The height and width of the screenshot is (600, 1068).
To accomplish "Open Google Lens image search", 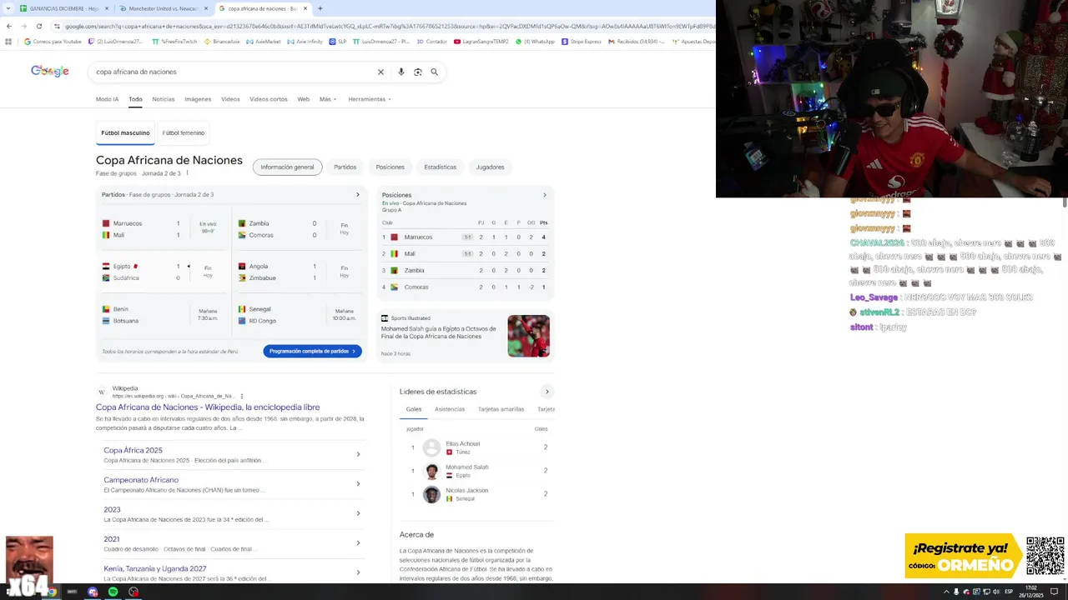I will [x=418, y=72].
